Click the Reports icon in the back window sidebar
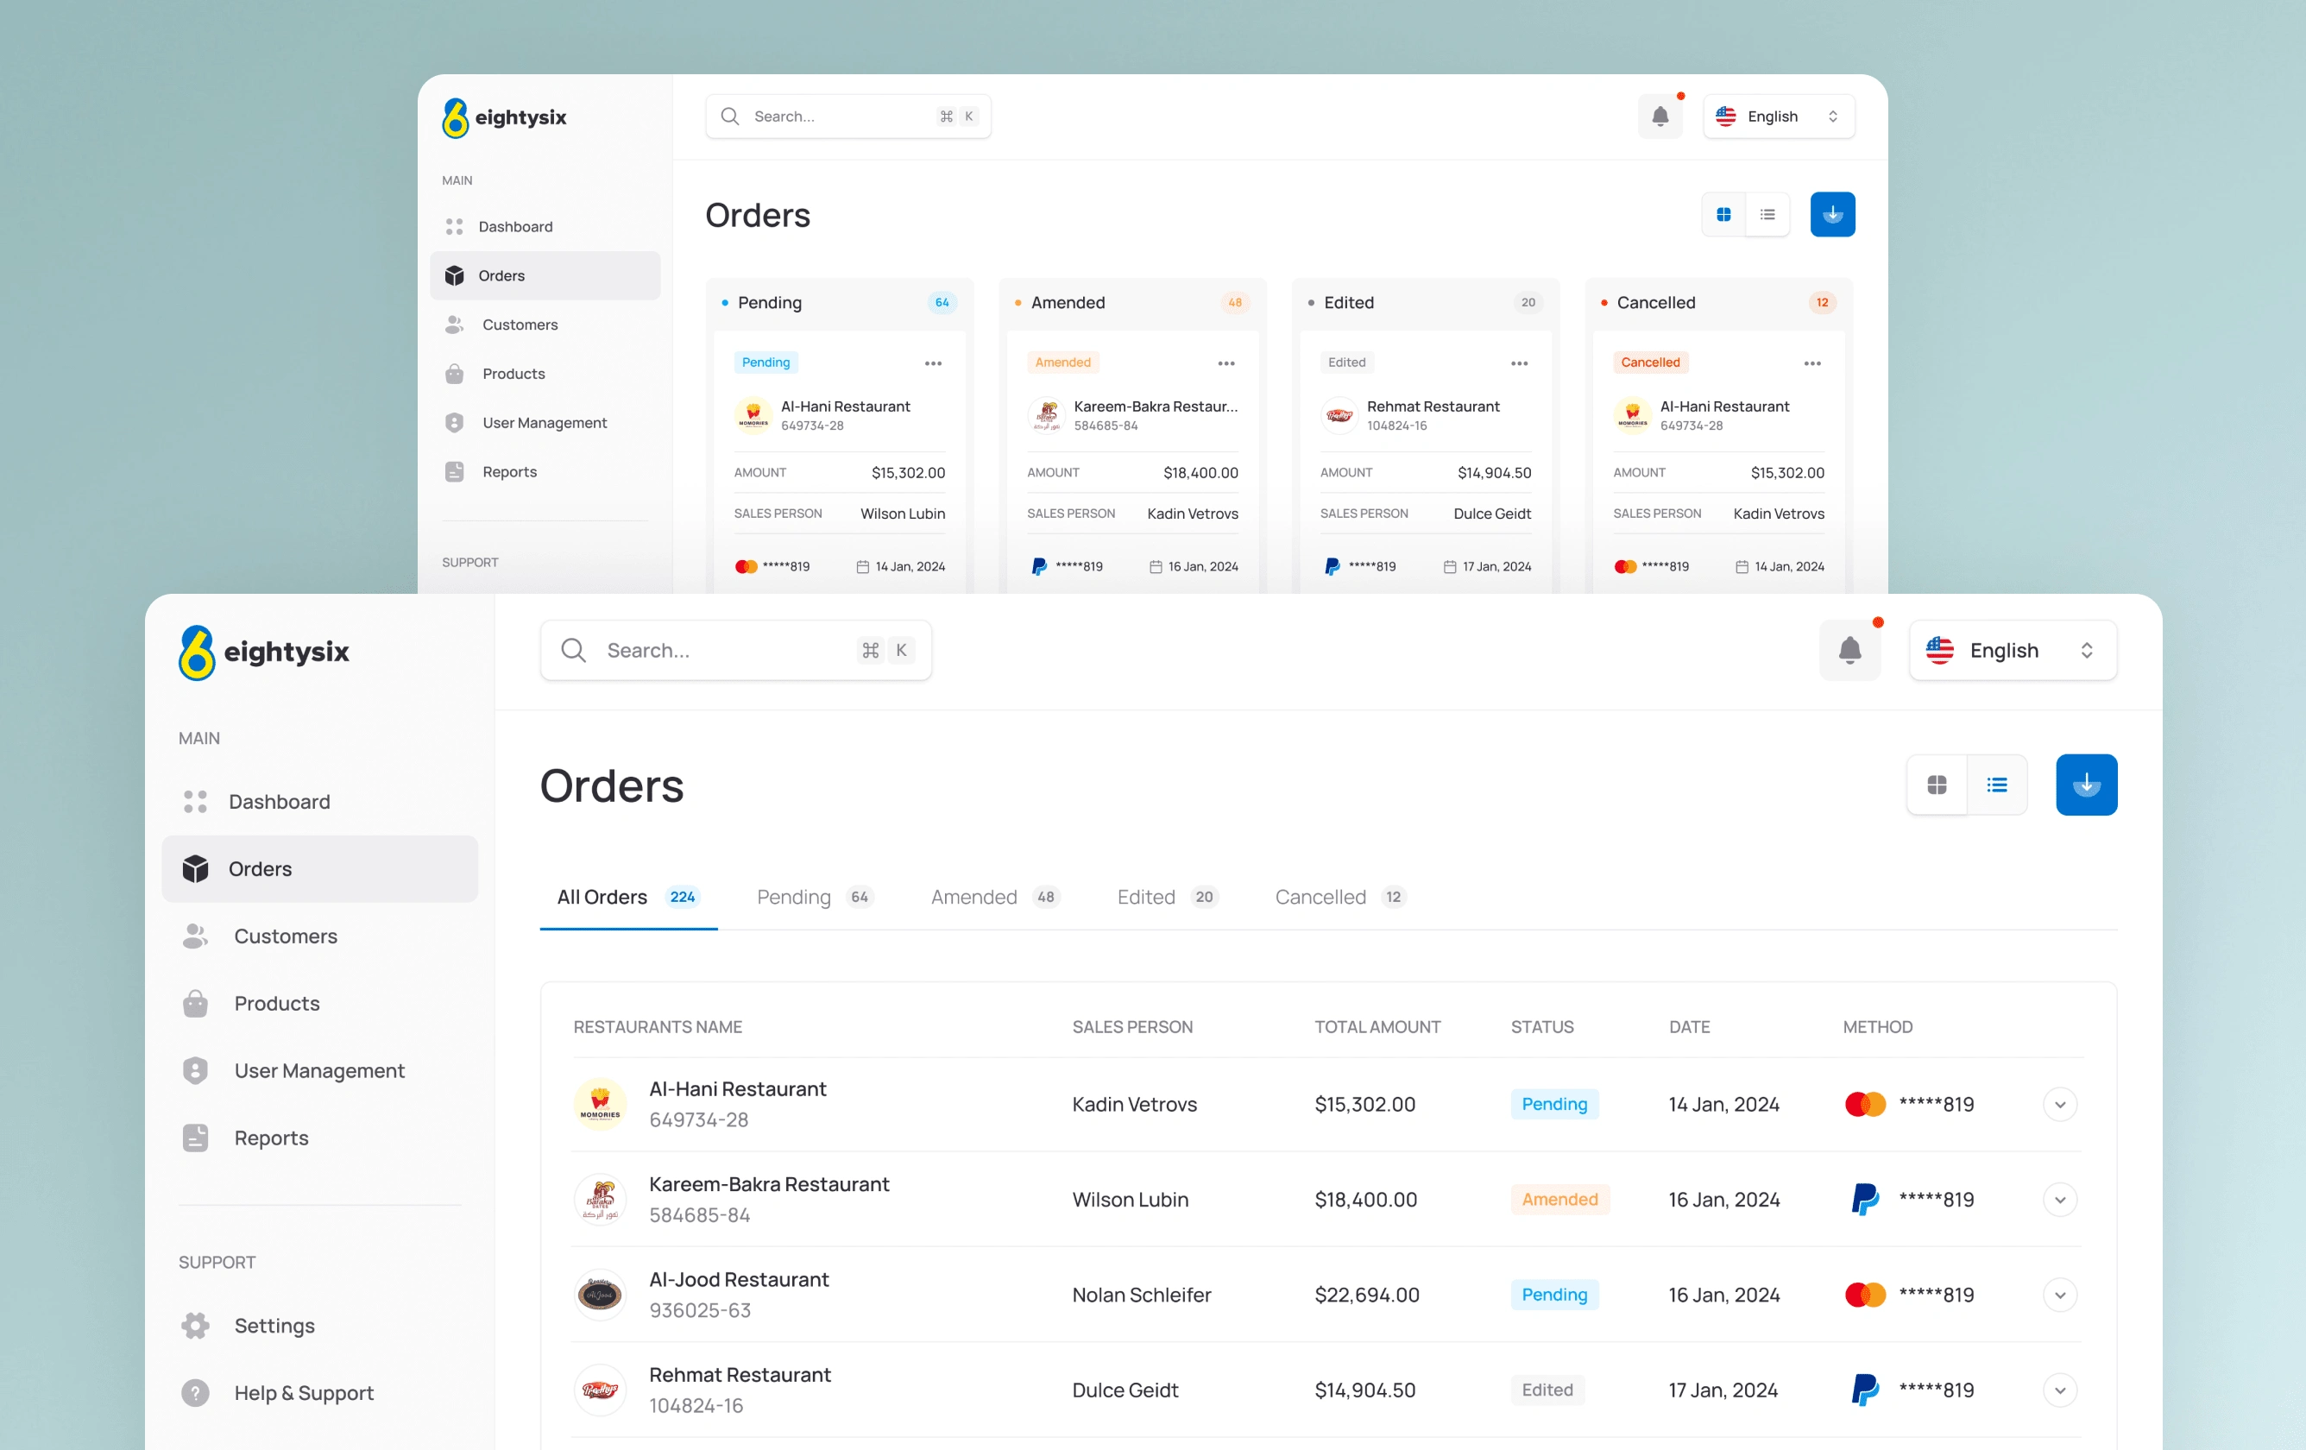The height and width of the screenshot is (1450, 2306). point(454,471)
